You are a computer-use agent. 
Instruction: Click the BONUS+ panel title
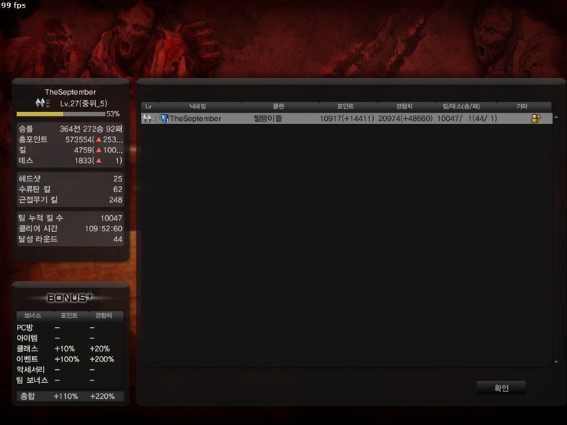click(70, 297)
